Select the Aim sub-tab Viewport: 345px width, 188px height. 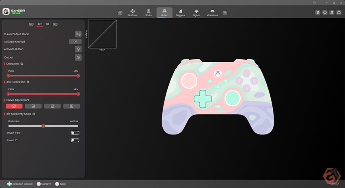point(40,24)
